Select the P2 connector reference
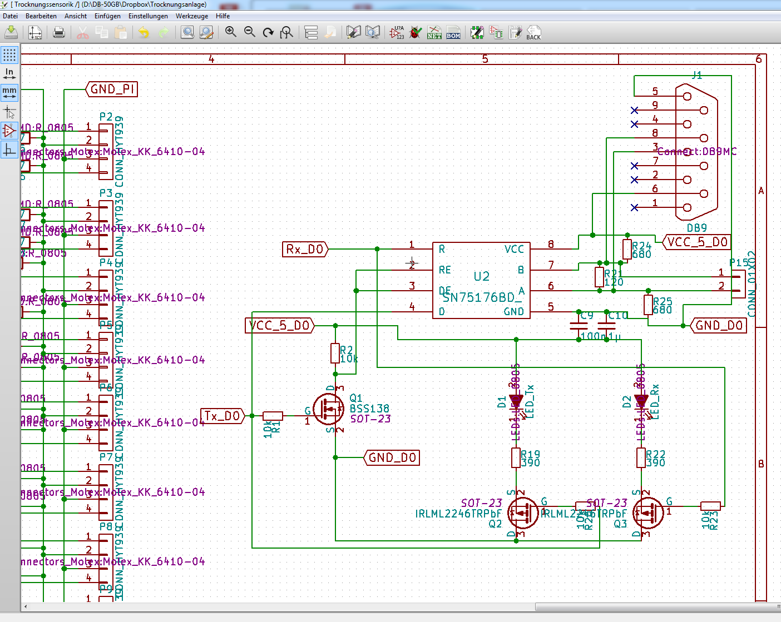The height and width of the screenshot is (622, 781). tap(106, 117)
